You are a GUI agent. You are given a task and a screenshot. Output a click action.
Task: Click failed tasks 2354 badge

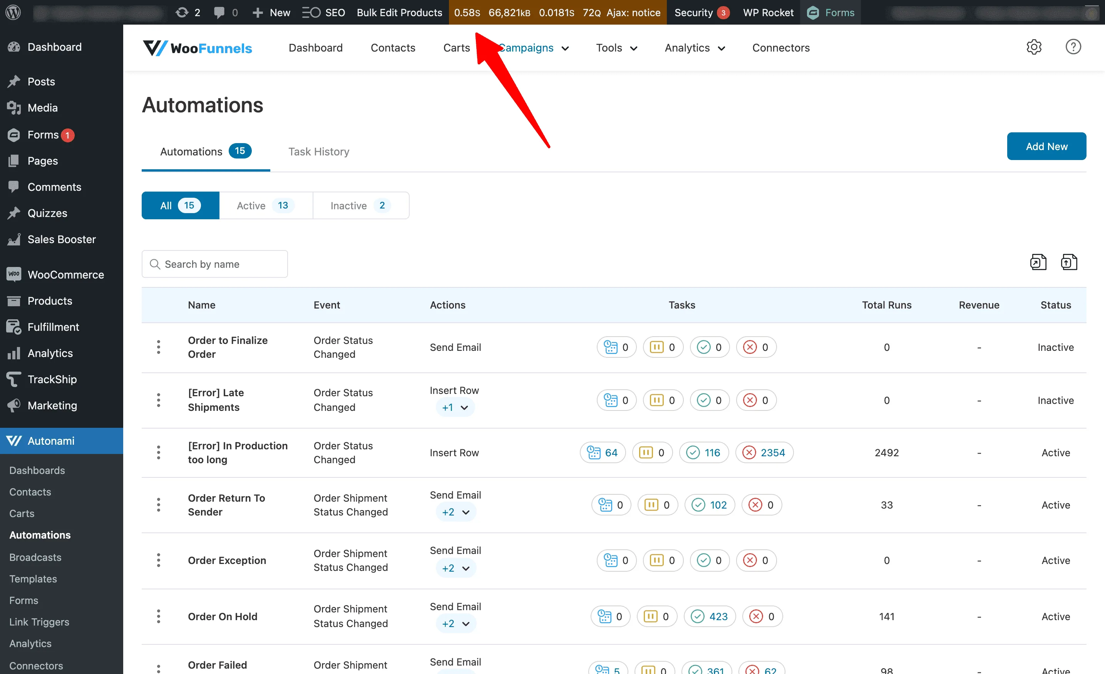(764, 453)
